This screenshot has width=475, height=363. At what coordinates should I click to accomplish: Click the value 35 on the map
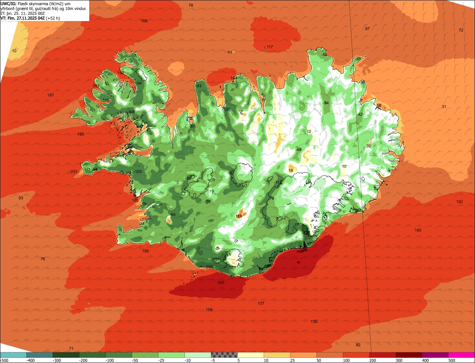point(363,82)
